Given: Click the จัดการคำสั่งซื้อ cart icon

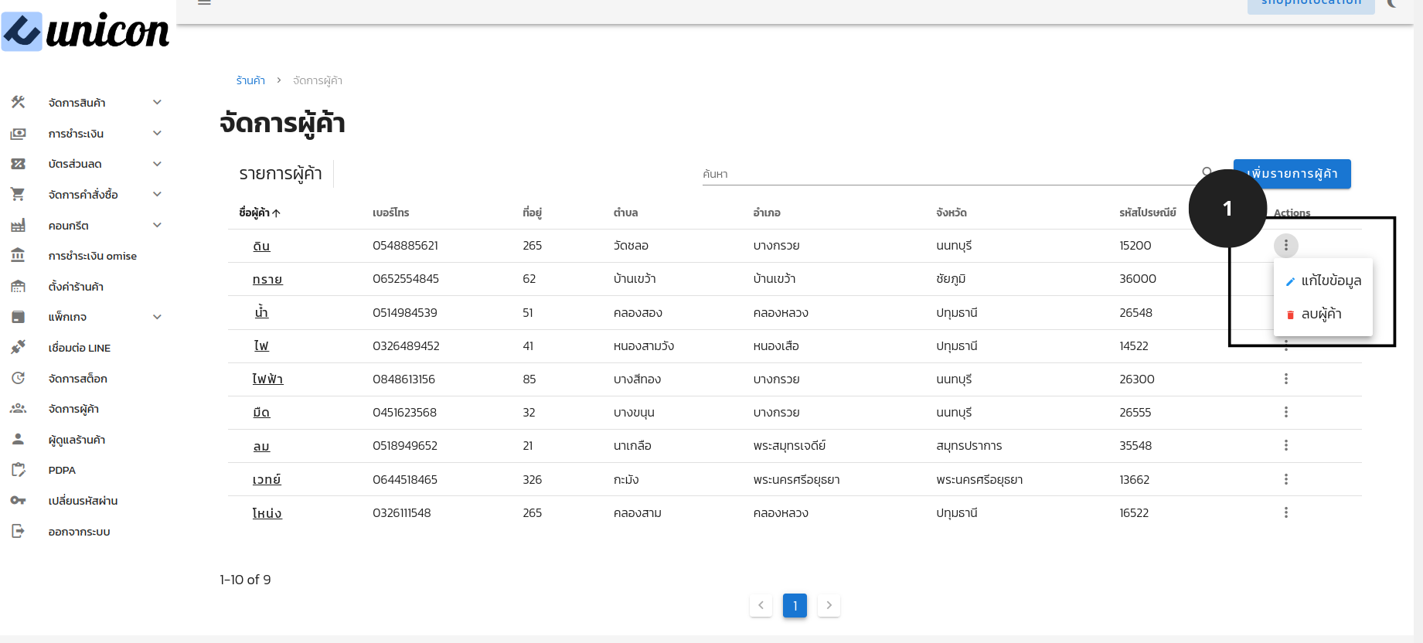Looking at the screenshot, I should click(18, 194).
